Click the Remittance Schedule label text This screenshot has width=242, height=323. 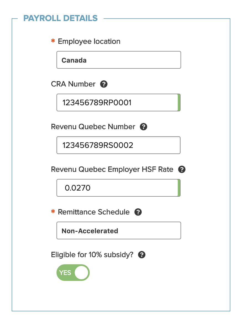[x=94, y=212]
